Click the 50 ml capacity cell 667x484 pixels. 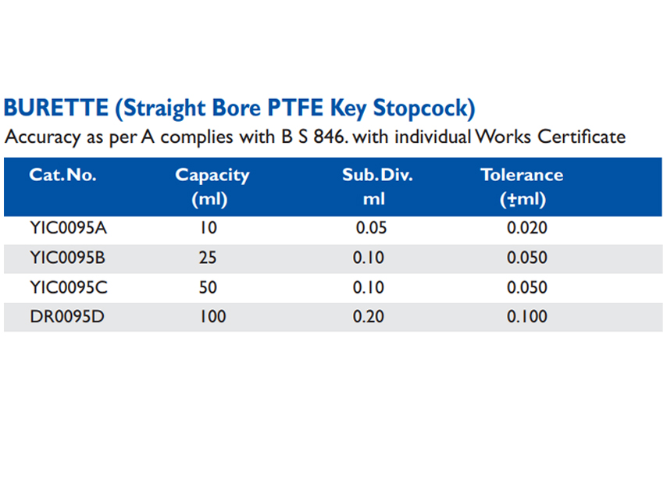pos(208,287)
